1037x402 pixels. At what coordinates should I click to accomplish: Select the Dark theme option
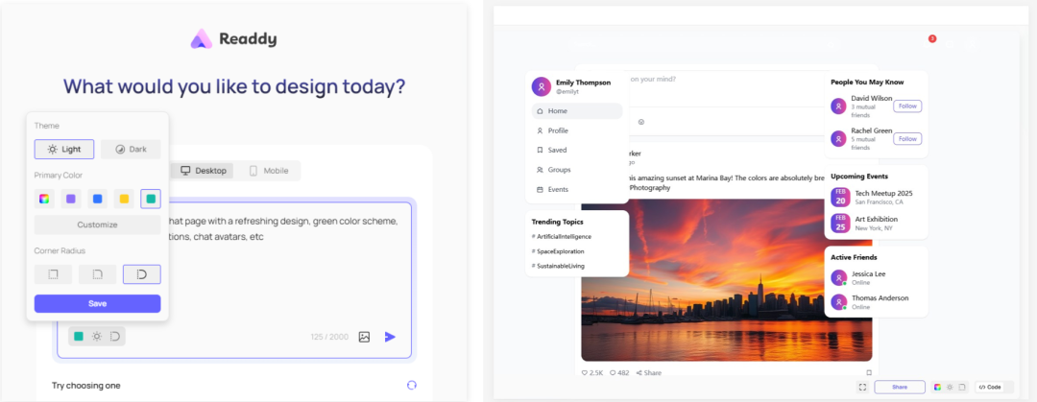coord(131,150)
